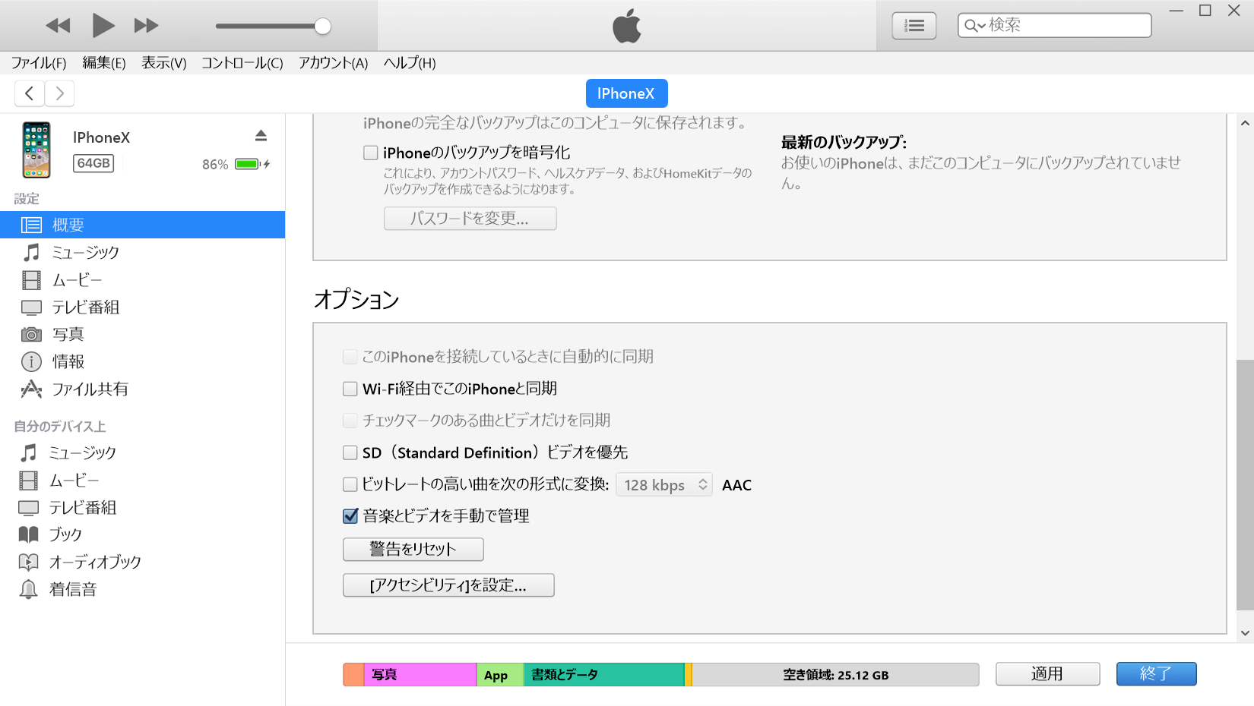Click the IPhoneX device tab button
The width and height of the screenshot is (1254, 706).
point(626,93)
